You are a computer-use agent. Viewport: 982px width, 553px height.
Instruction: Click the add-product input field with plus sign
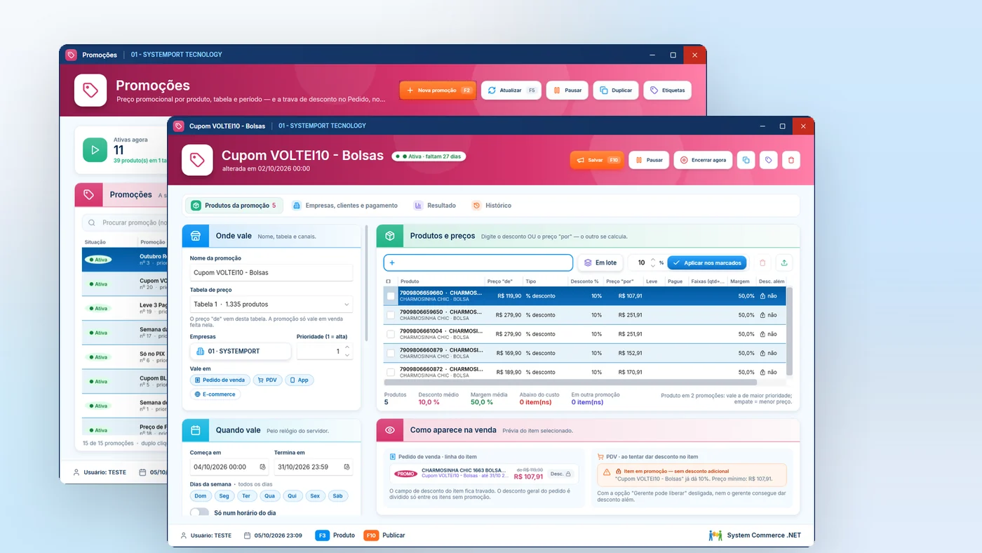tap(478, 262)
